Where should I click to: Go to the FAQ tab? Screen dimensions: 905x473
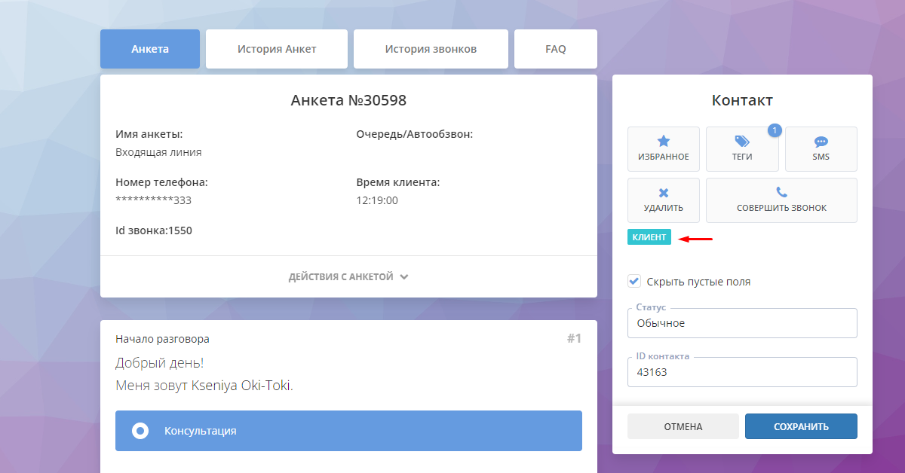coord(556,49)
